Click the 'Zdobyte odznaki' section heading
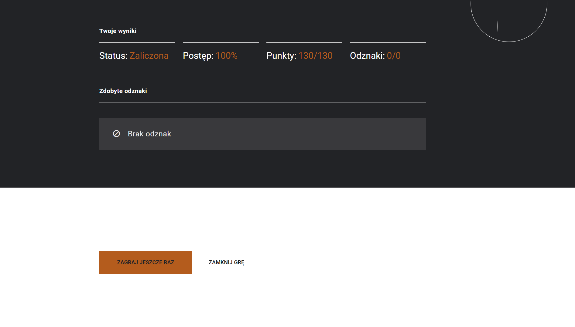This screenshot has width=575, height=327. [x=123, y=91]
